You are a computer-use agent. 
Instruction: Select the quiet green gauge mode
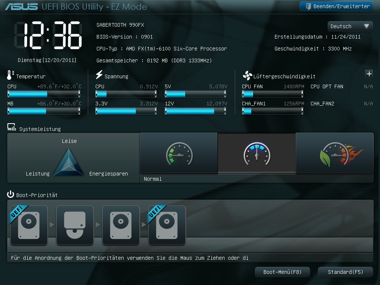179,153
